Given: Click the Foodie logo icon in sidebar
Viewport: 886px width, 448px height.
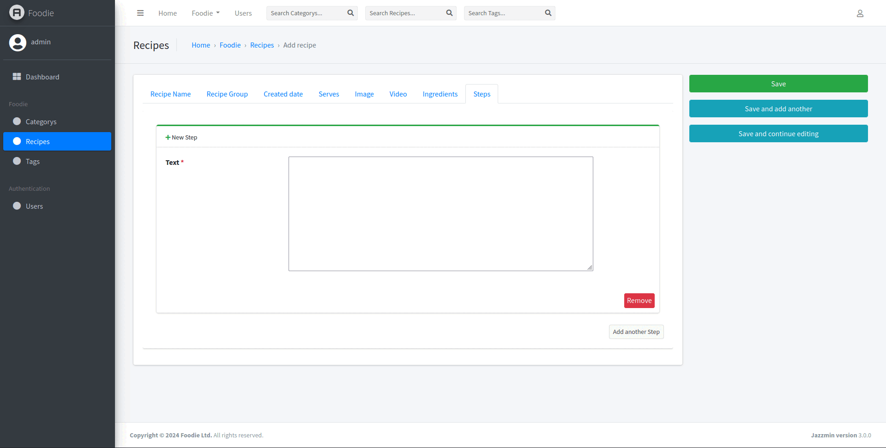Looking at the screenshot, I should (17, 12).
